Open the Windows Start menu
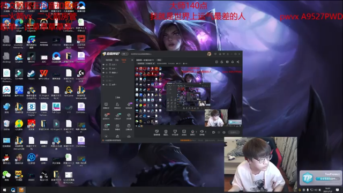Viewport: 343px width, 193px height. 4,190
